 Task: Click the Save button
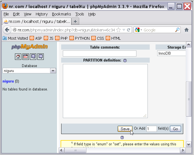pyautogui.click(x=125, y=129)
